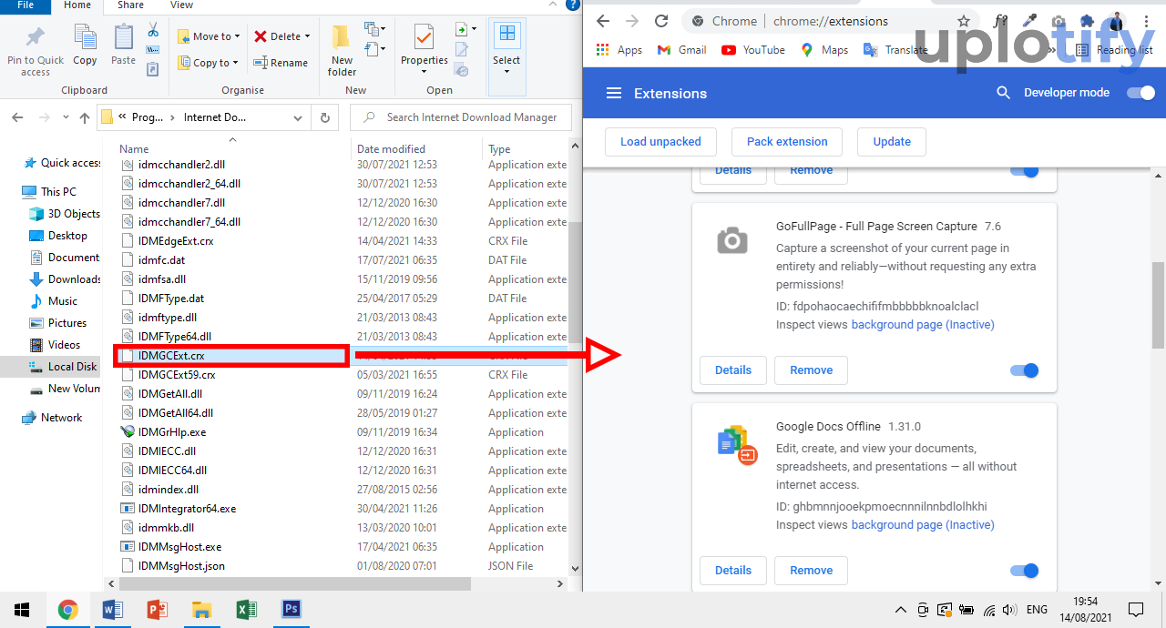Viewport: 1166px width, 628px height.
Task: Click the camera extension icon in Chrome toolbar
Action: pyautogui.click(x=1059, y=21)
